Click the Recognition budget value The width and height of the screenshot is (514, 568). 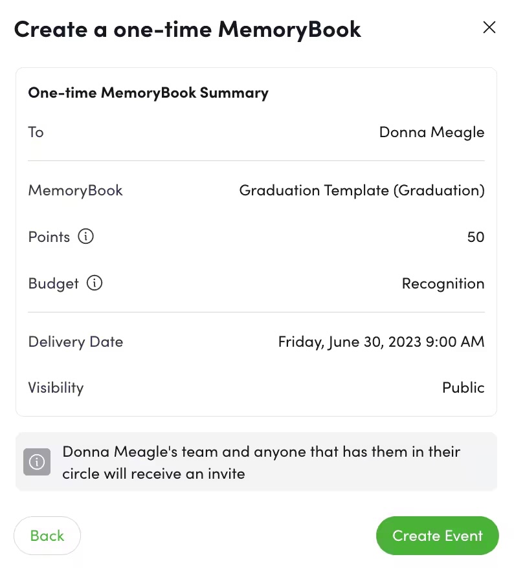tap(443, 283)
